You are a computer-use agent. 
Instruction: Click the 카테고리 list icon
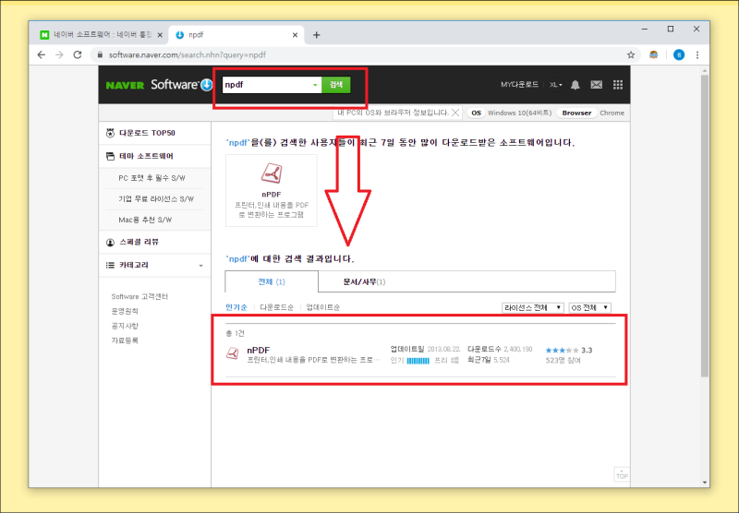(110, 266)
